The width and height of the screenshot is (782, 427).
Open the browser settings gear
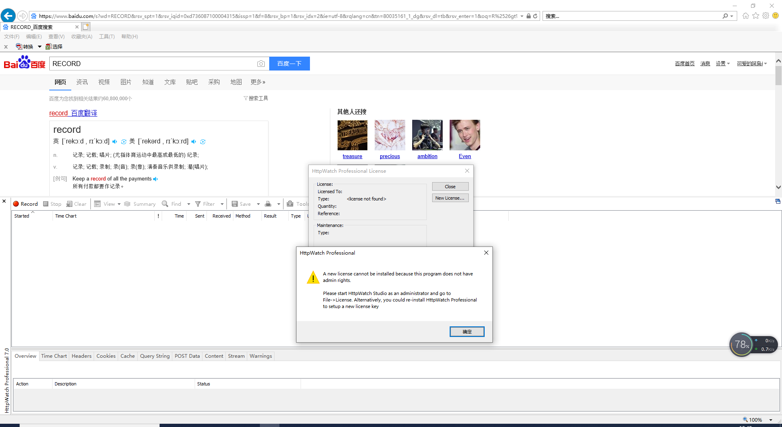(766, 16)
